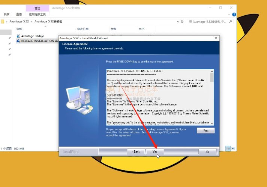Open the 共享 ribbon tab in Explorer
This screenshot has width=267, height=187.
tap(7, 15)
